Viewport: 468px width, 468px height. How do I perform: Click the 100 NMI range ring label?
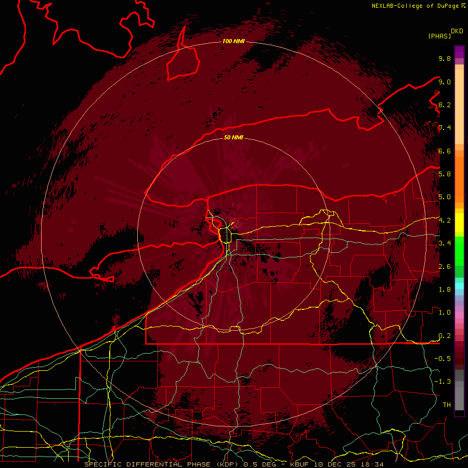[x=233, y=41]
